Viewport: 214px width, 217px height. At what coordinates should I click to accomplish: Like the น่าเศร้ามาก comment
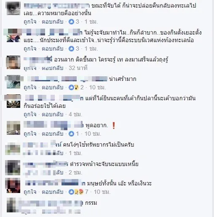(30, 88)
